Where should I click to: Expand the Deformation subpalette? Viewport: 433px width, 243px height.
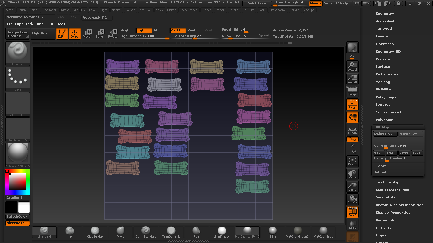(x=387, y=74)
